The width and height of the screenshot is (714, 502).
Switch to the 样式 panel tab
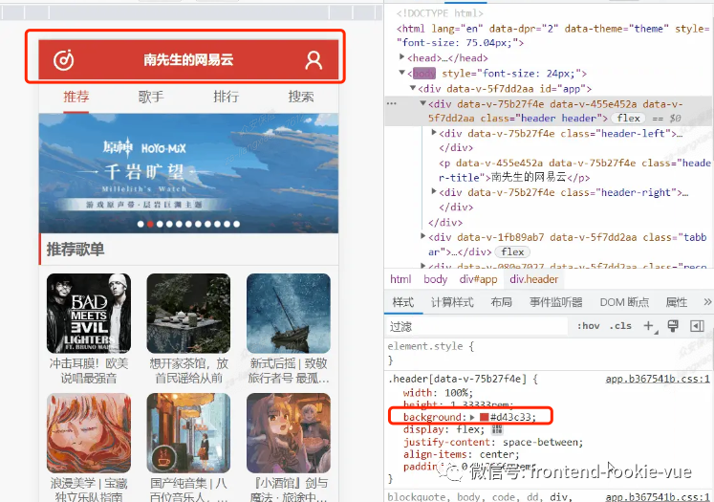(403, 302)
